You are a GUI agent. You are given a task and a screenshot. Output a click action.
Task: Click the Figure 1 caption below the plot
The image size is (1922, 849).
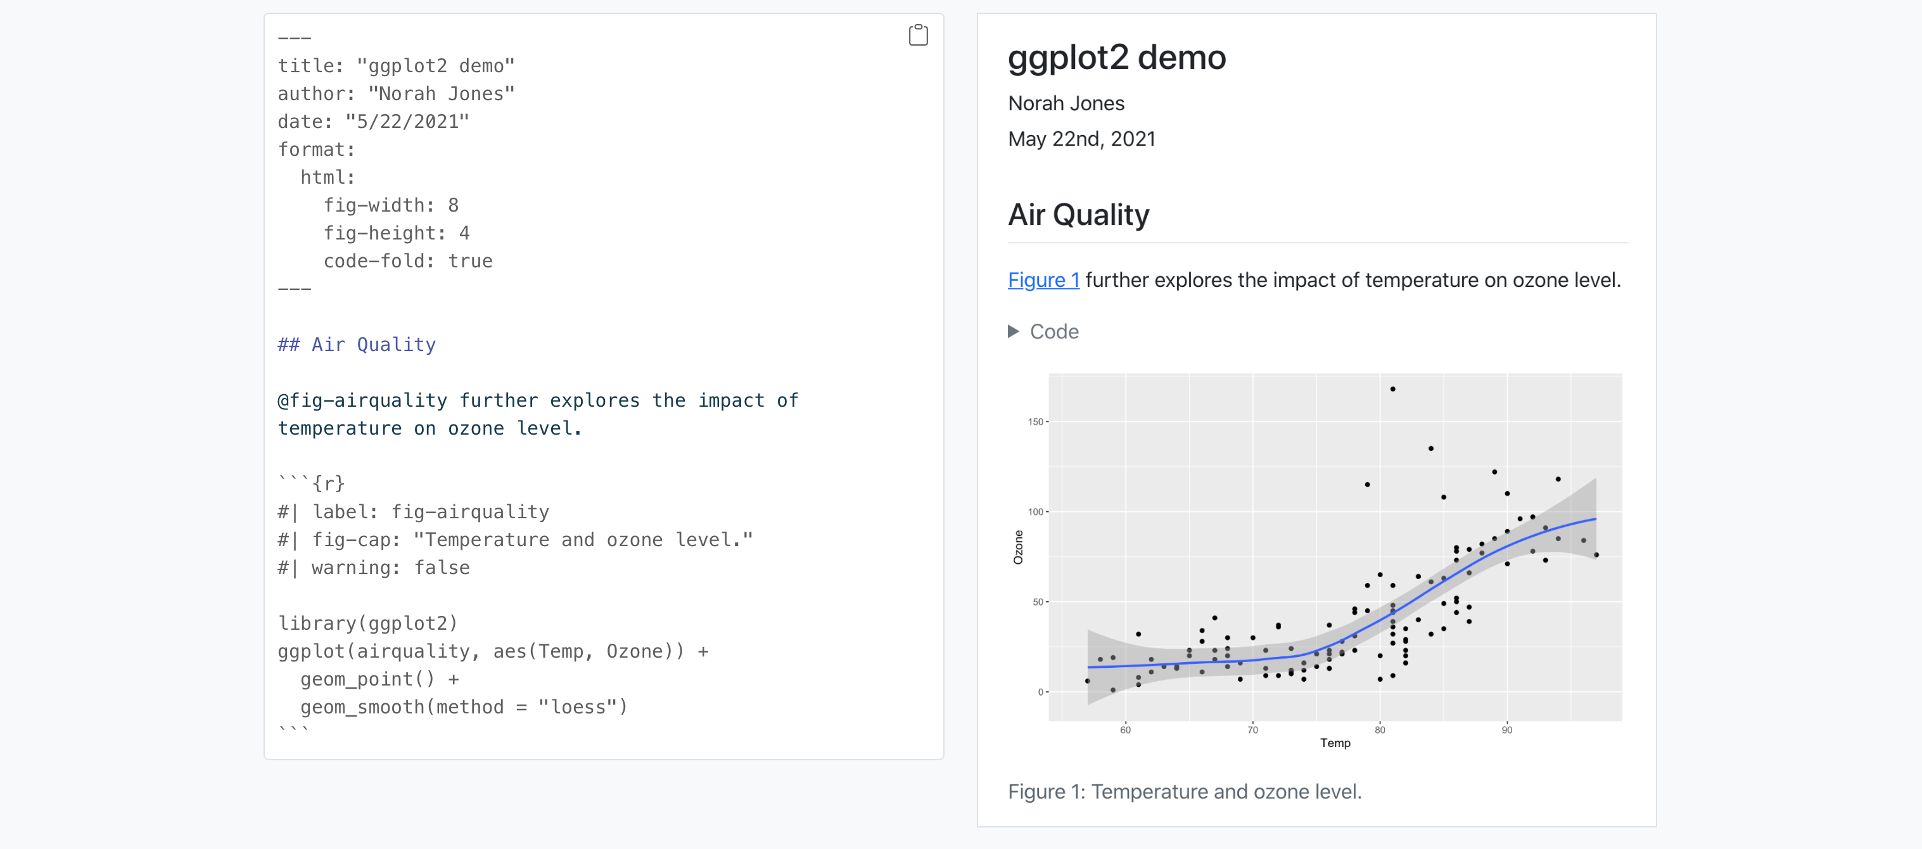click(1184, 791)
